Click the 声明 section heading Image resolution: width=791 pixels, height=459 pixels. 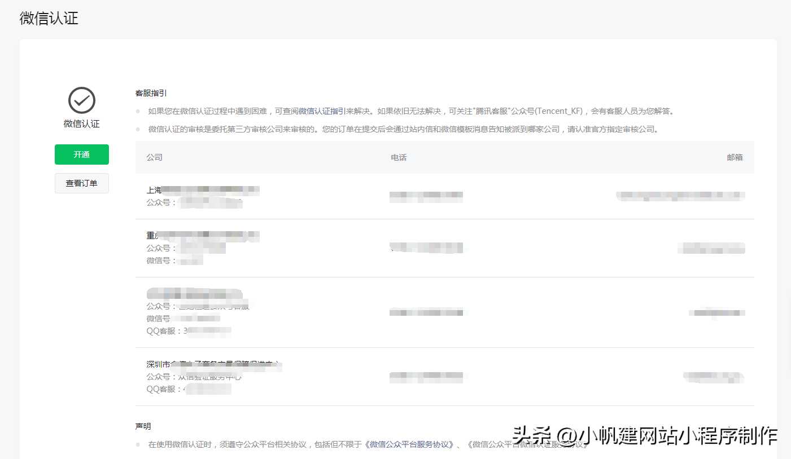[143, 426]
